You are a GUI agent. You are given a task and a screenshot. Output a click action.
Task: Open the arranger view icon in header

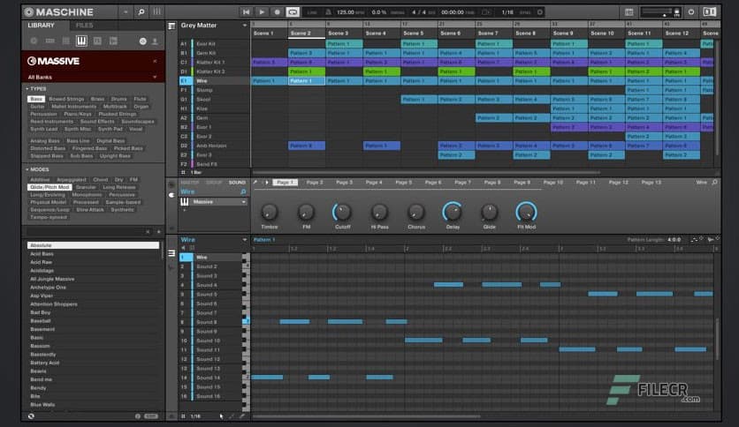[x=629, y=12]
